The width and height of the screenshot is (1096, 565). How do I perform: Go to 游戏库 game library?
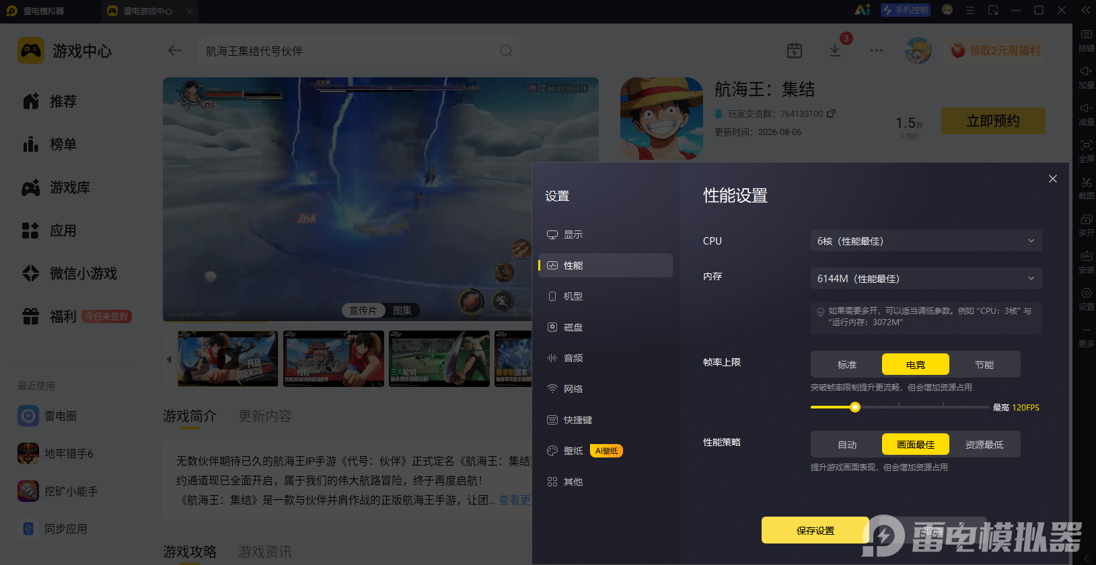coord(57,187)
